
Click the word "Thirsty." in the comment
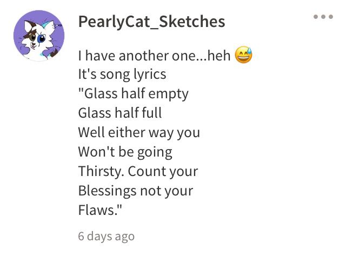[x=101, y=172]
